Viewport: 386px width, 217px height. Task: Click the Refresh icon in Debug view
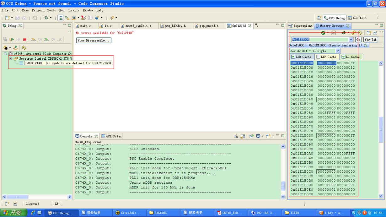[24, 48]
